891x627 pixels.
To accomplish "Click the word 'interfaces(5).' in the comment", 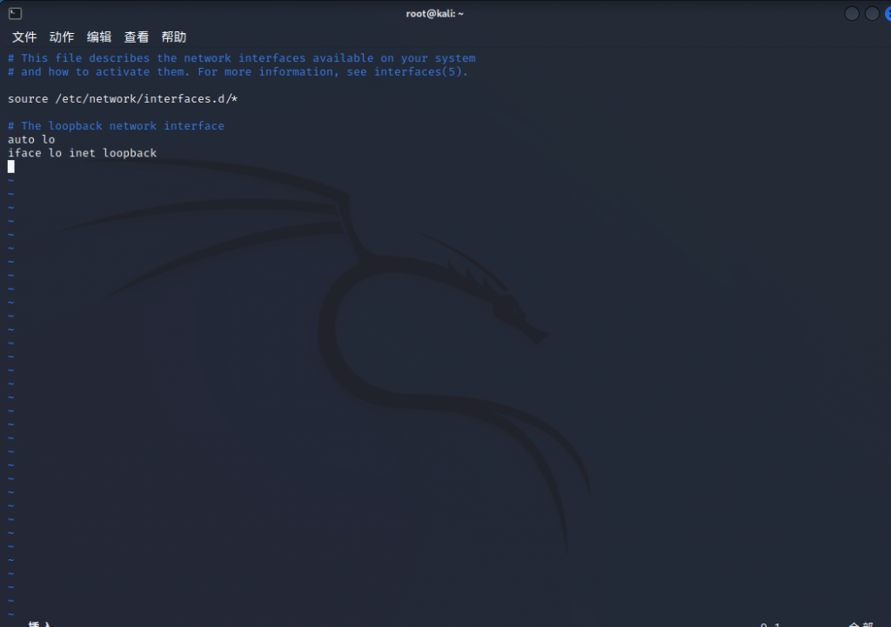I will pyautogui.click(x=420, y=72).
